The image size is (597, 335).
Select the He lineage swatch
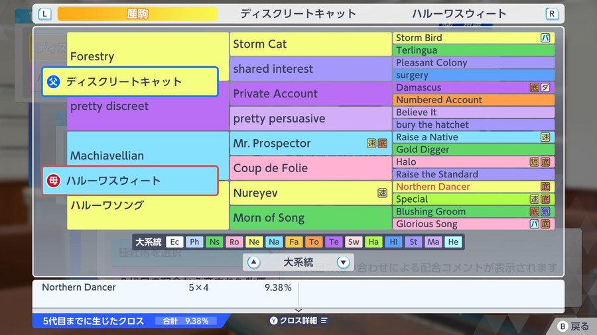[x=453, y=242]
